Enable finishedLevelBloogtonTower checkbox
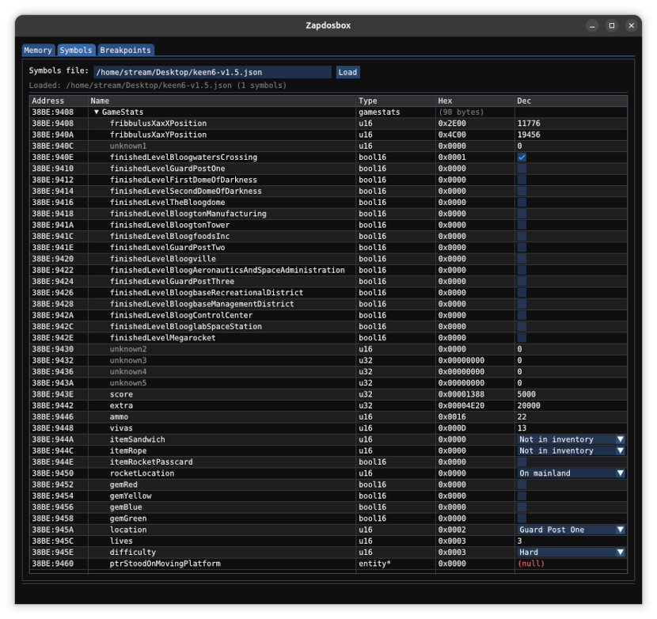 coord(522,225)
